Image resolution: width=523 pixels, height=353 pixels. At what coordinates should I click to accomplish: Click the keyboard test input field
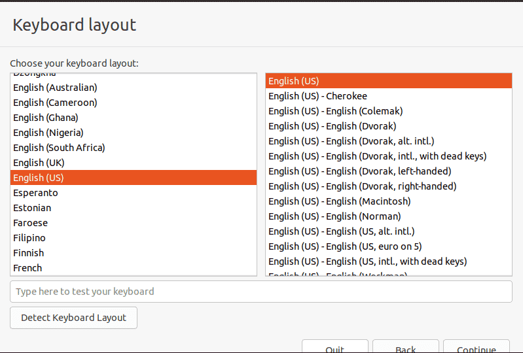click(261, 292)
